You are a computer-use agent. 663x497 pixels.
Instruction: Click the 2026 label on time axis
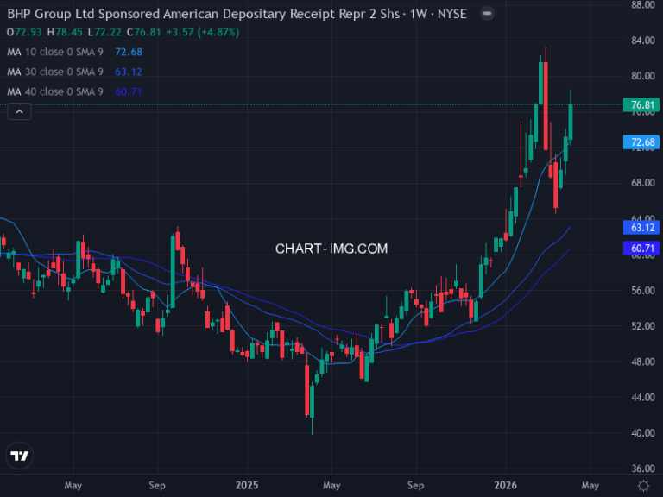(x=506, y=485)
